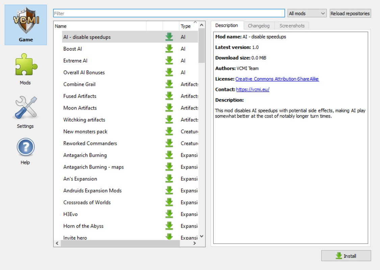Select the Overall AI Bonuses row
The image size is (380, 270).
click(x=130, y=72)
